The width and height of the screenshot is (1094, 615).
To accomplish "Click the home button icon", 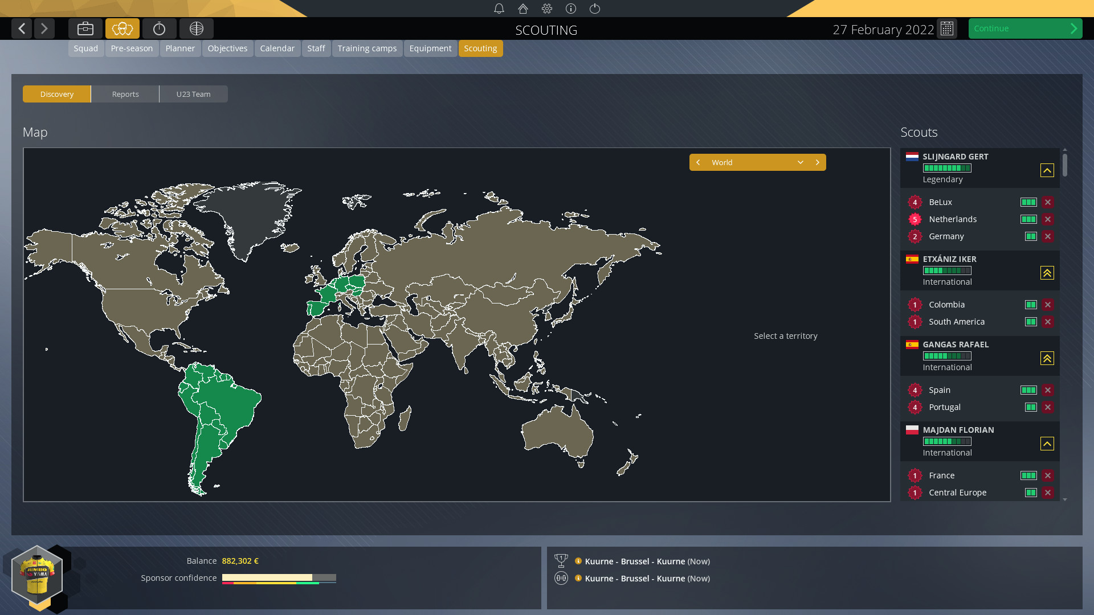I will pyautogui.click(x=523, y=9).
